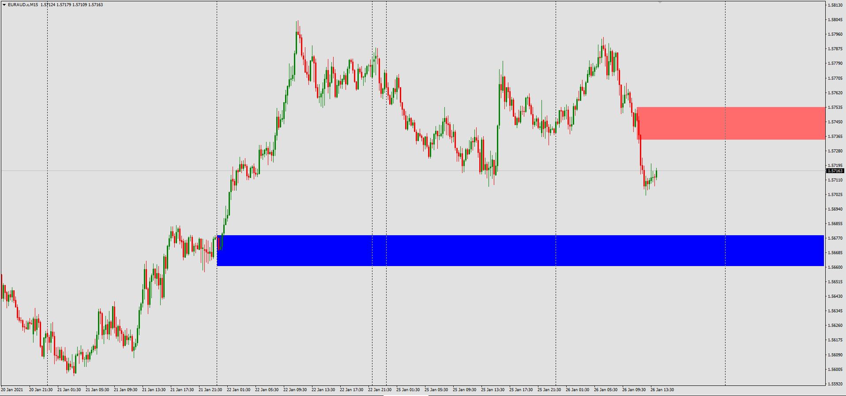
Task: Click the 1.57025 price axis label
Action: pos(835,195)
